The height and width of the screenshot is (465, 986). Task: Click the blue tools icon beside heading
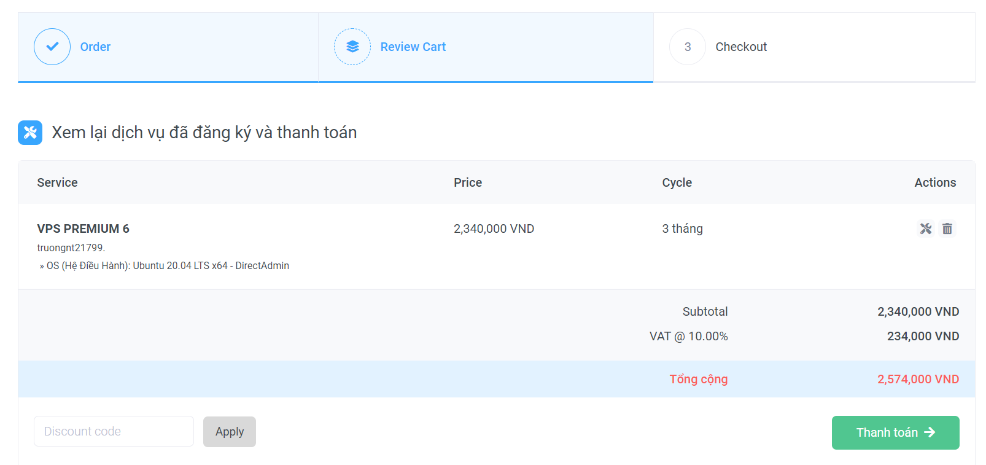[30, 133]
